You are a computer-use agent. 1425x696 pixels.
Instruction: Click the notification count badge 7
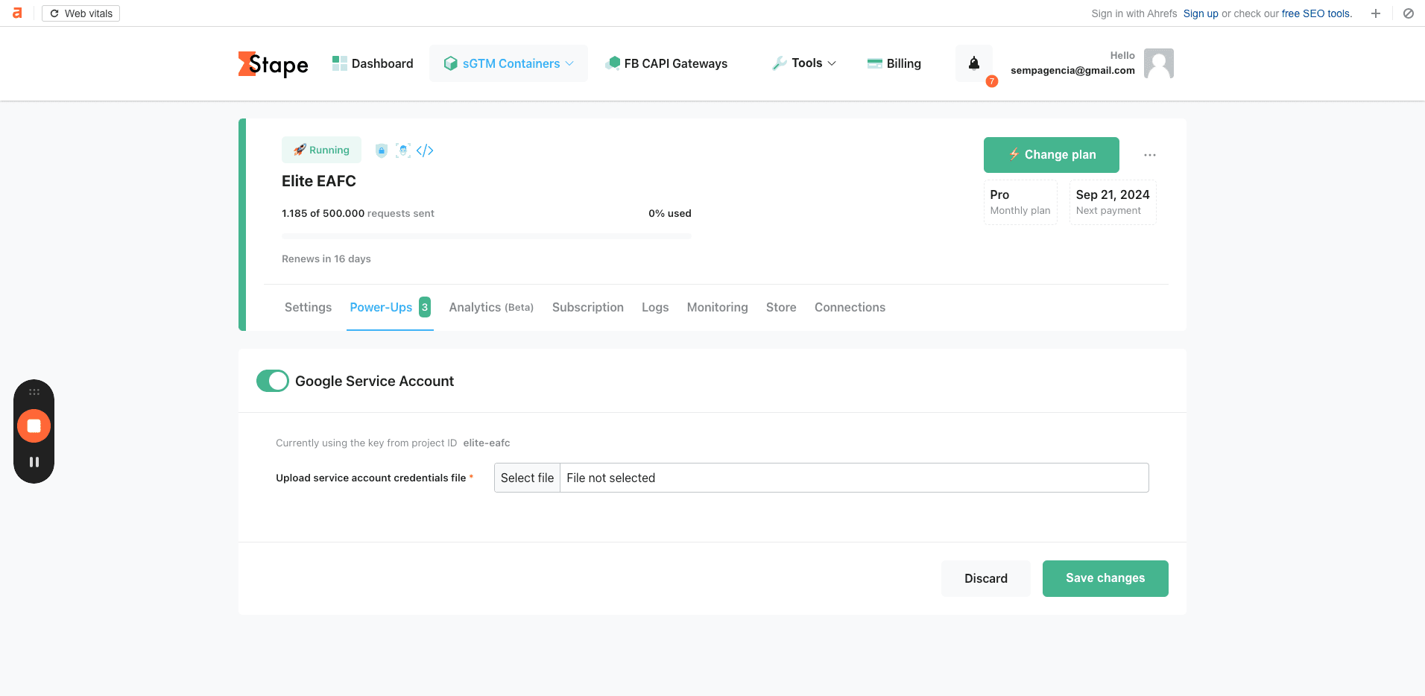pyautogui.click(x=992, y=81)
